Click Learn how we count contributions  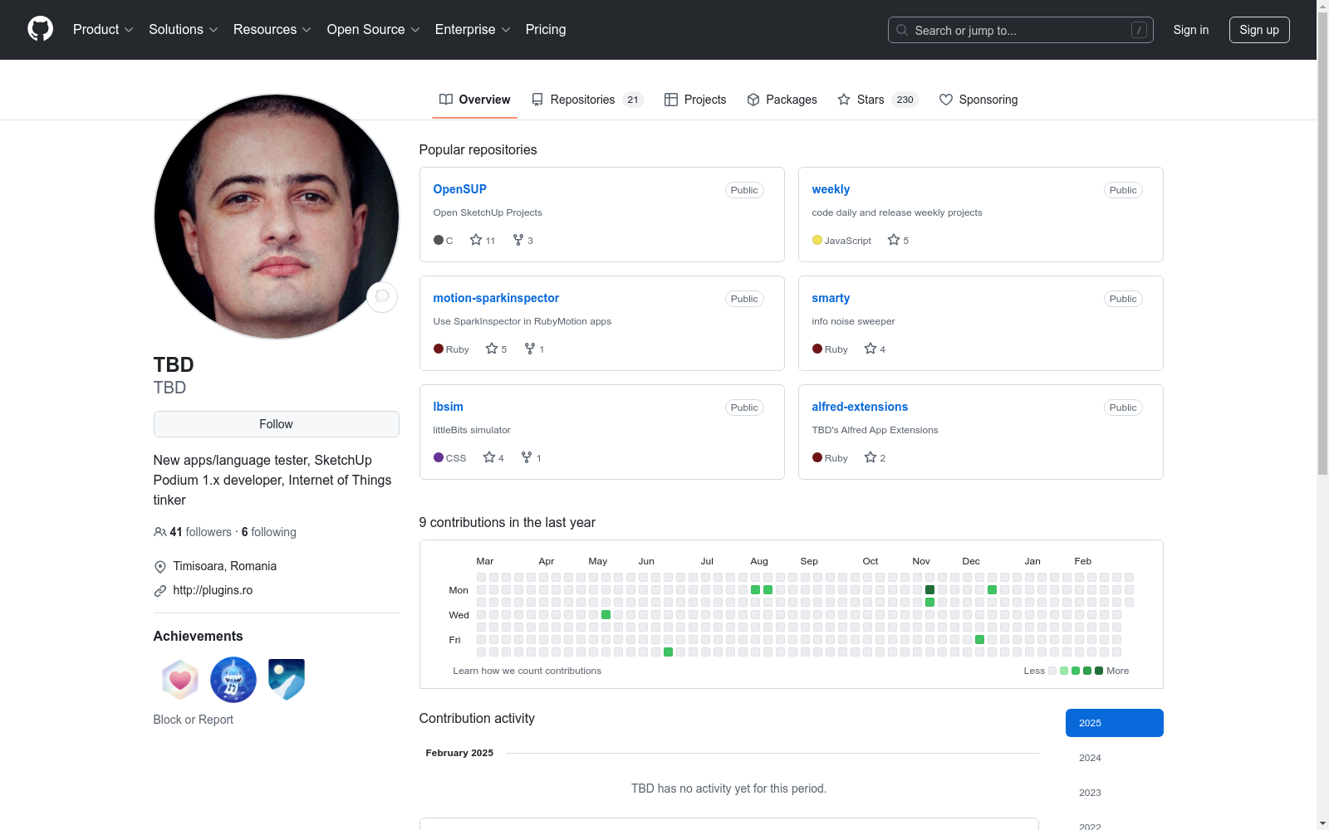(527, 671)
